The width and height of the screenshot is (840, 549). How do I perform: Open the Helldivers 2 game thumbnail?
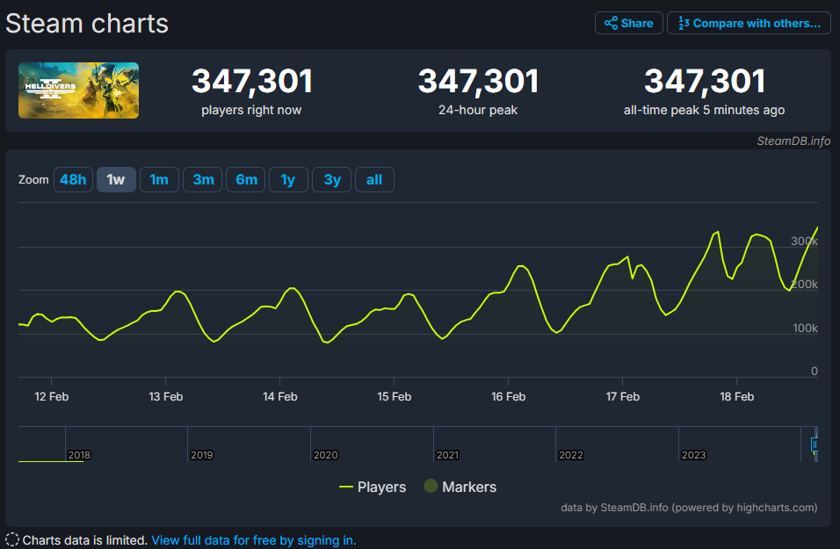click(x=79, y=90)
